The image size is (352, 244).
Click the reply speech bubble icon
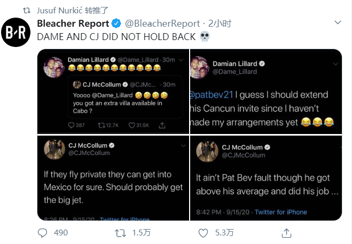pos(42,233)
